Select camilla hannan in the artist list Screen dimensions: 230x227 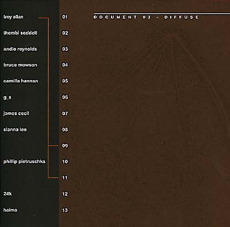pyautogui.click(x=21, y=81)
